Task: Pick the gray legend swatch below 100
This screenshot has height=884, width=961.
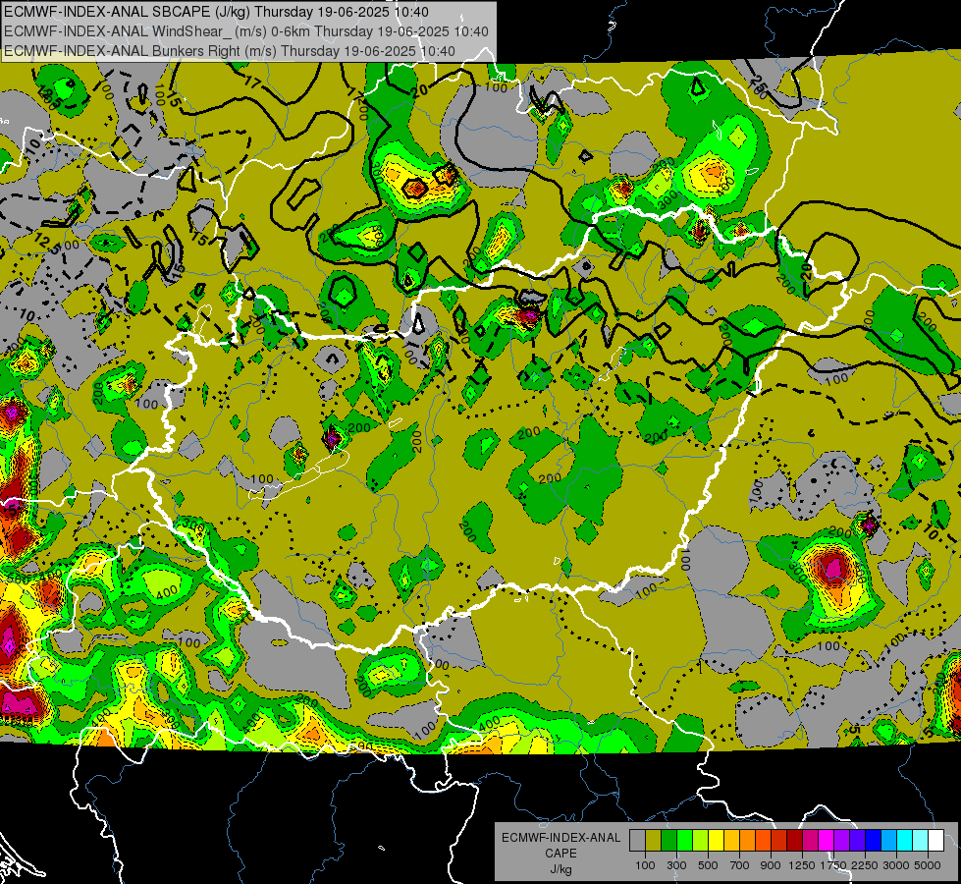Action: [x=637, y=841]
